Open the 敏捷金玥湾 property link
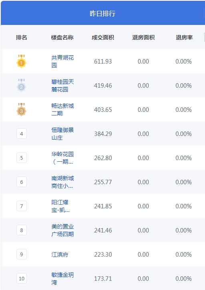The height and width of the screenshot is (290, 205). [62, 278]
